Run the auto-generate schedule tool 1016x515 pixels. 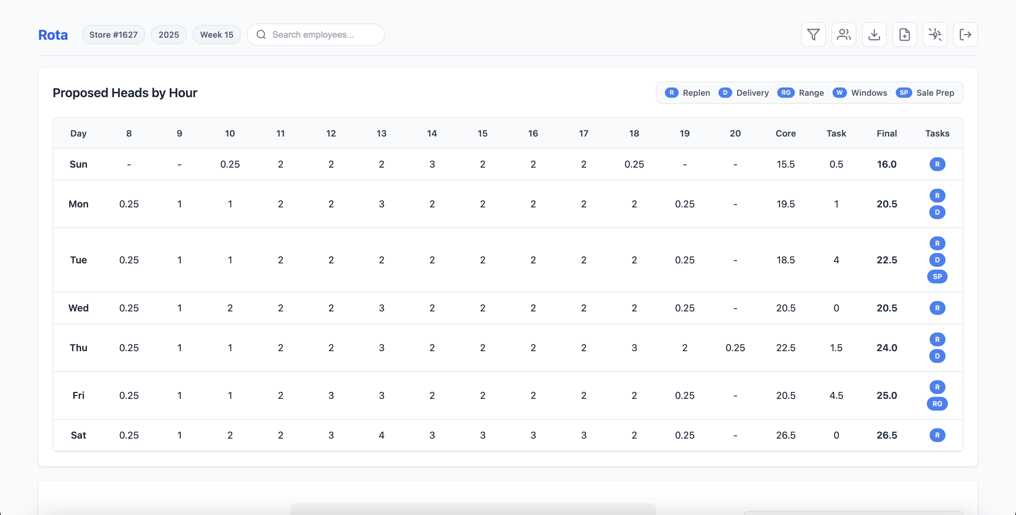[935, 34]
